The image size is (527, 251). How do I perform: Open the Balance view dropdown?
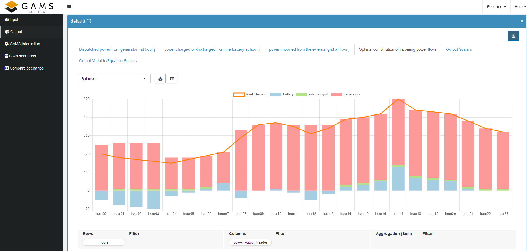pos(114,78)
